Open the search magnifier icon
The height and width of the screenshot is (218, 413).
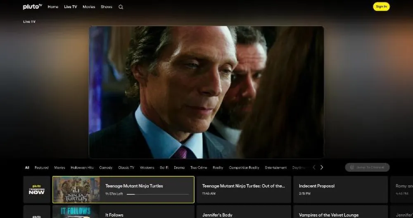coord(121,7)
